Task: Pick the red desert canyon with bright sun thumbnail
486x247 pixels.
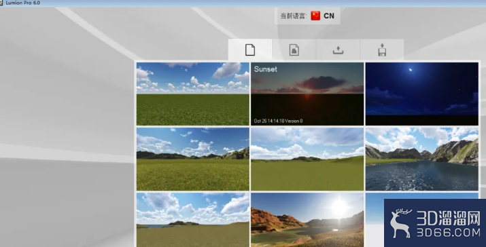Action: [307, 220]
